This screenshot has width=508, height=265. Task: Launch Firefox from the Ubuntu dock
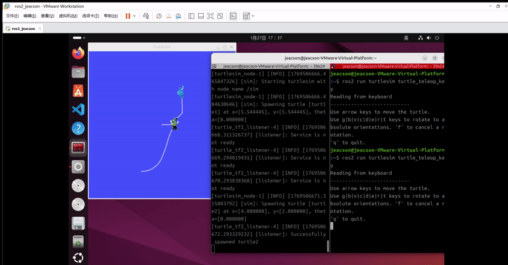pos(78,53)
